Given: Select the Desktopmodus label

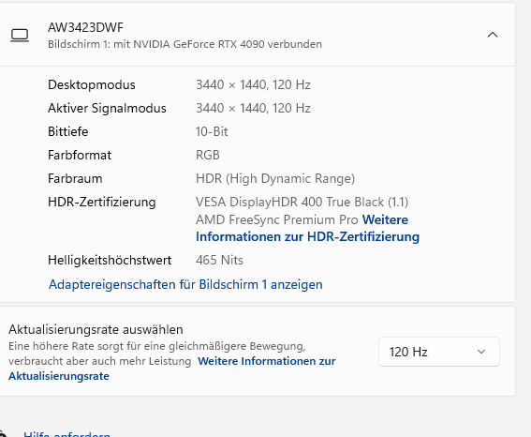Looking at the screenshot, I should pos(92,84).
